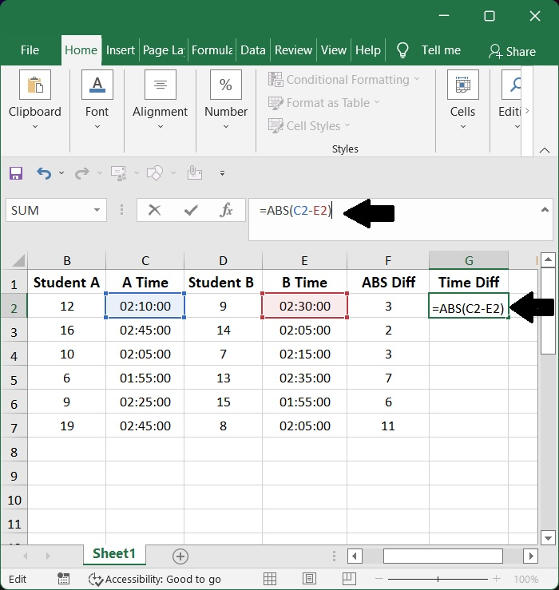Zoom out with the minus icon
Screen dimensions: 559x590
point(379,579)
